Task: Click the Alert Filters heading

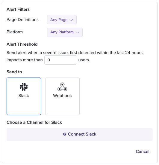Action: click(18, 9)
